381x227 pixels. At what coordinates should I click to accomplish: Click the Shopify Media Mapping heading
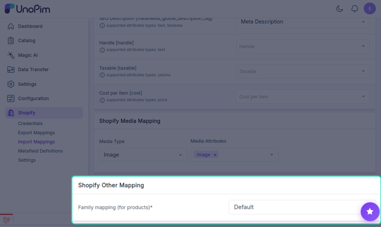coord(130,121)
